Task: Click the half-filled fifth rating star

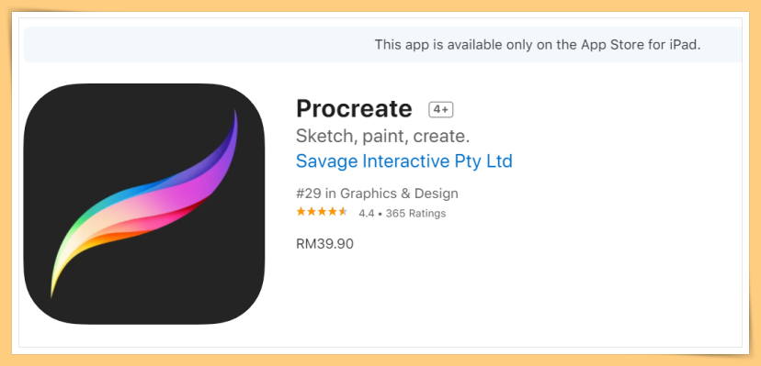Action: point(343,212)
